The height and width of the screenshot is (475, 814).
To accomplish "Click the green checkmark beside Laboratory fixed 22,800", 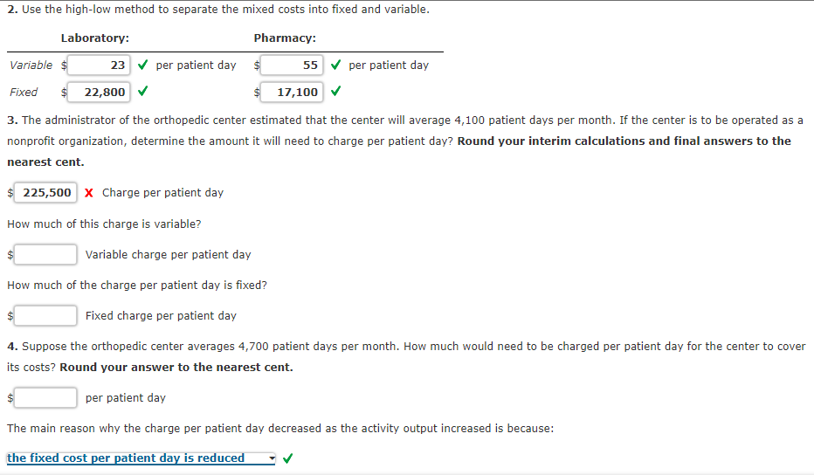I will coord(142,91).
